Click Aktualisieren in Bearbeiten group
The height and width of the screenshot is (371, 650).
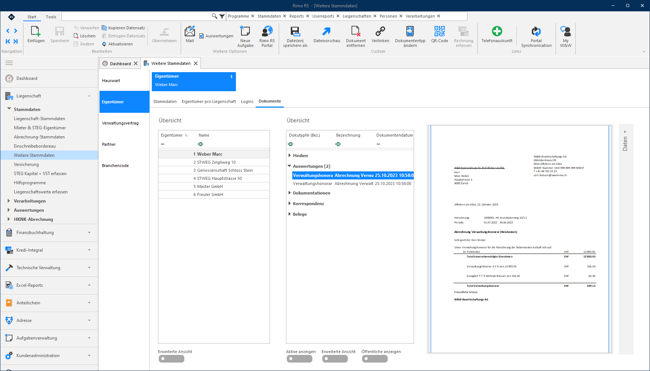click(117, 44)
